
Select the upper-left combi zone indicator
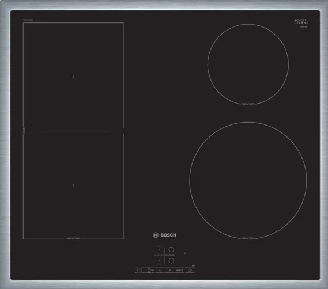coord(159,249)
